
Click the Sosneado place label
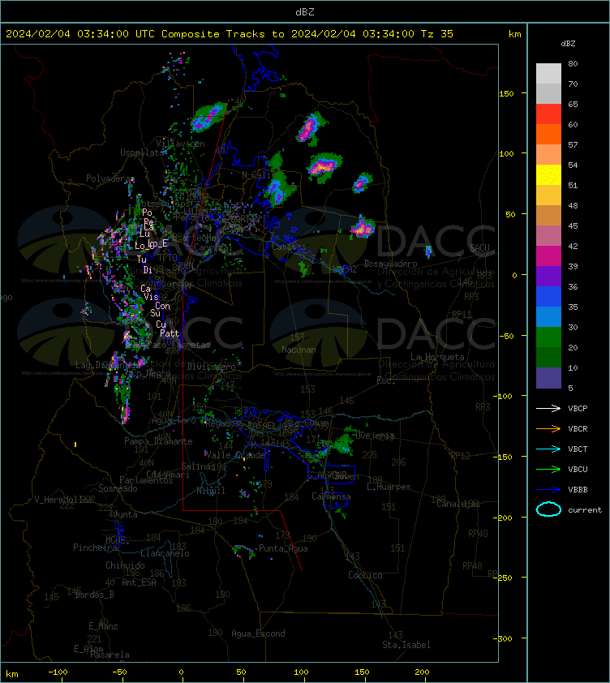pos(118,488)
